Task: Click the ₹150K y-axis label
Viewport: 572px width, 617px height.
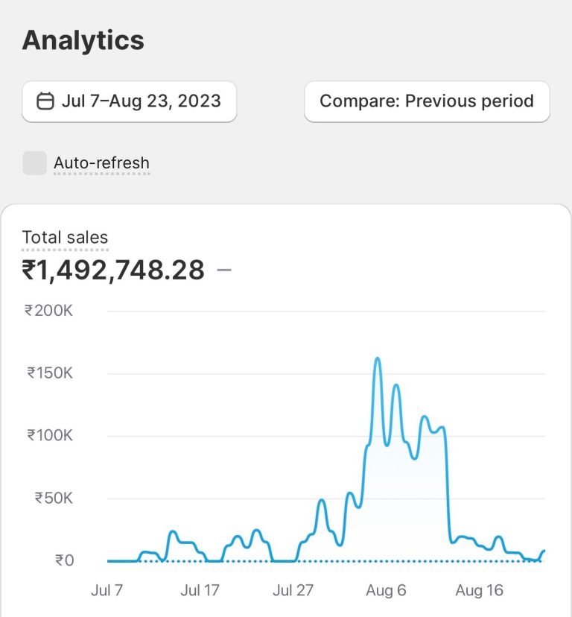Action: (49, 373)
